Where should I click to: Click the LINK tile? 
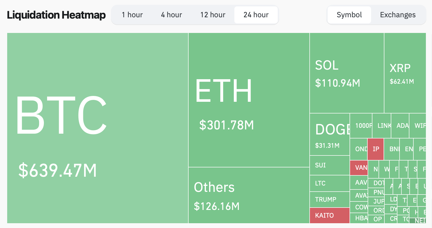[382, 126]
